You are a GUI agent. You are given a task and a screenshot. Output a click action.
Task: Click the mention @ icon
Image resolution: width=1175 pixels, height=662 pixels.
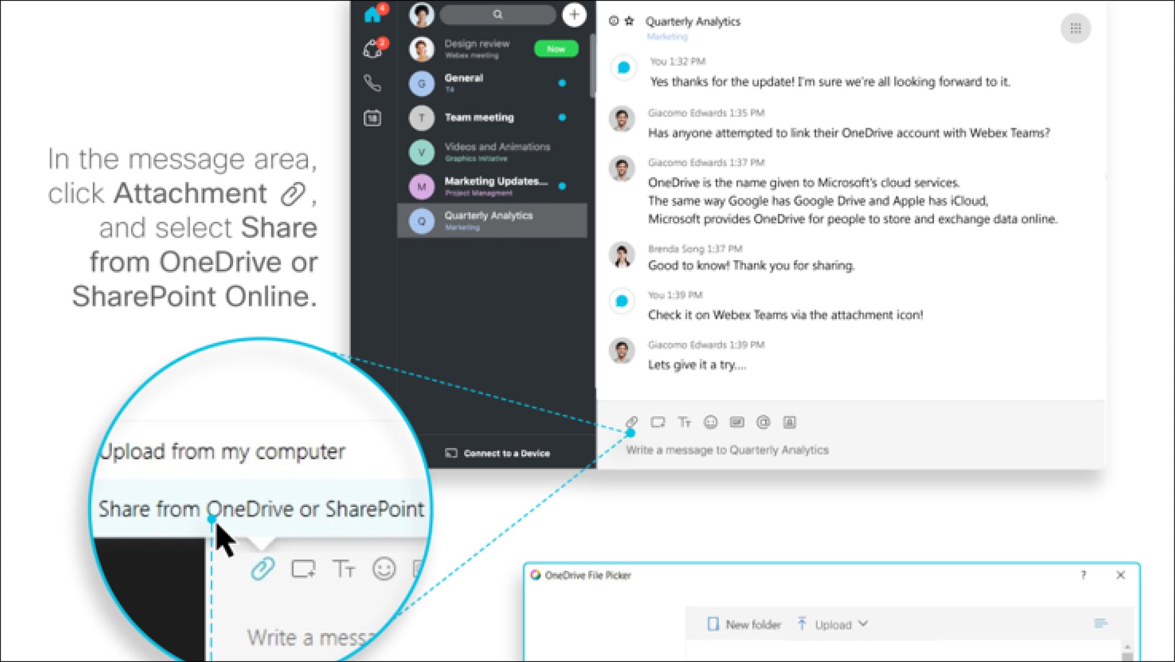pyautogui.click(x=763, y=422)
